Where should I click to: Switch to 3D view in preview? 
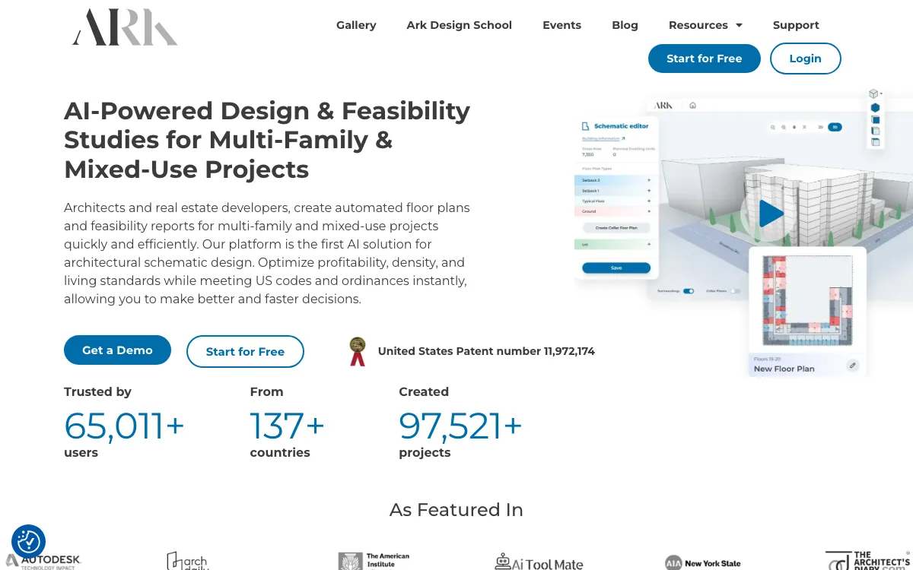835,127
